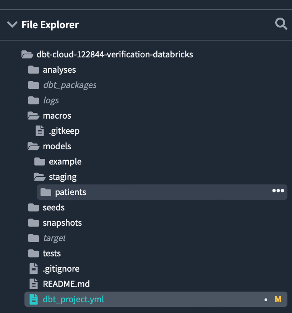The image size is (292, 313).
Task: Click the seeds folder icon
Action: pos(34,207)
